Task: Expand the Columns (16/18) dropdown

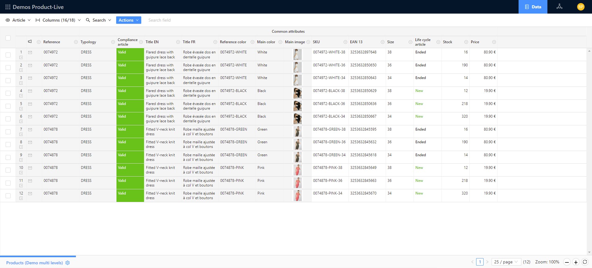Action: [58, 20]
